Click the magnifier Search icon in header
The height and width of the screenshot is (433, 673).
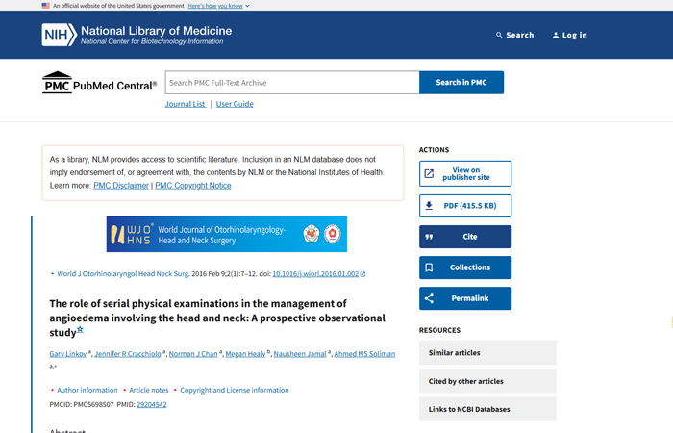pyautogui.click(x=499, y=35)
